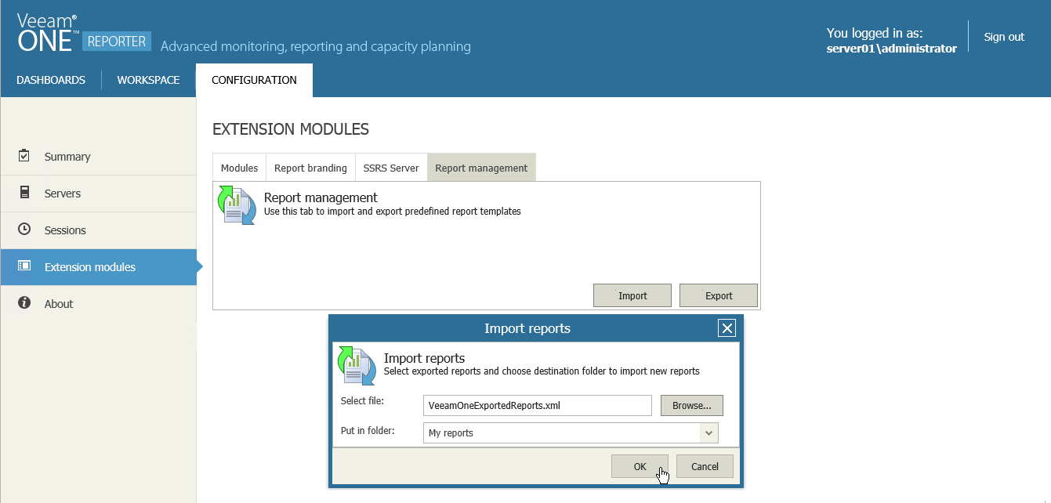This screenshot has height=503, width=1051.
Task: Switch to Report branding tab
Action: click(310, 168)
